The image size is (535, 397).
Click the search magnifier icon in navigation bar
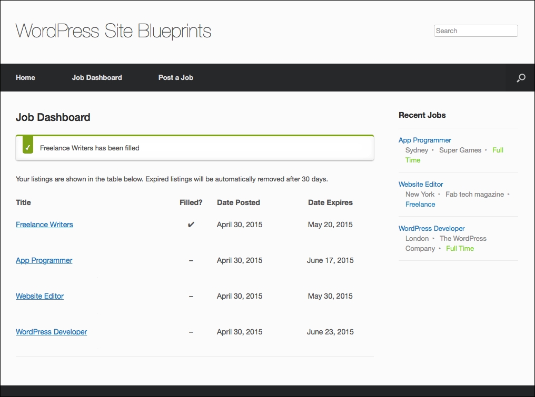click(x=521, y=78)
